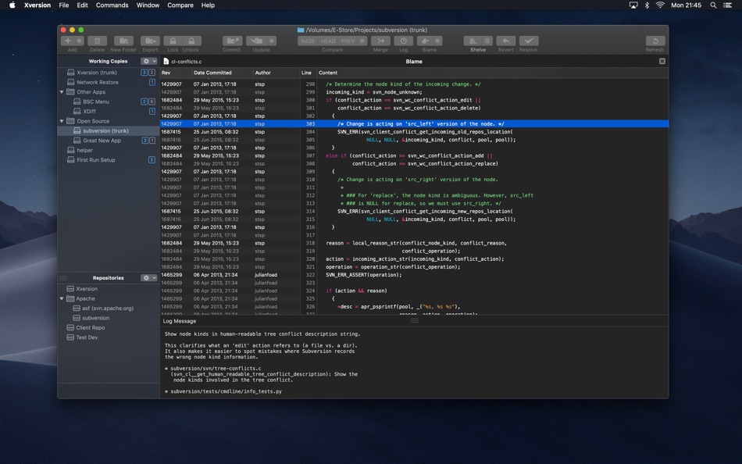Image resolution: width=742 pixels, height=464 pixels.
Task: Click the Refresh icon
Action: (x=655, y=41)
